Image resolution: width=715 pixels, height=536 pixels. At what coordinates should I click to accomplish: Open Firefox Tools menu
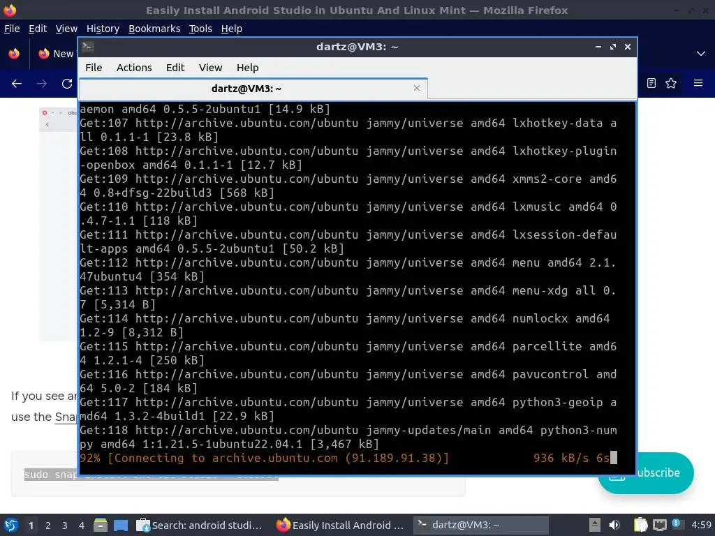[x=200, y=29]
